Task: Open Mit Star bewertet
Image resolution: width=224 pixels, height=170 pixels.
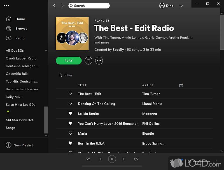Action: (x=19, y=120)
